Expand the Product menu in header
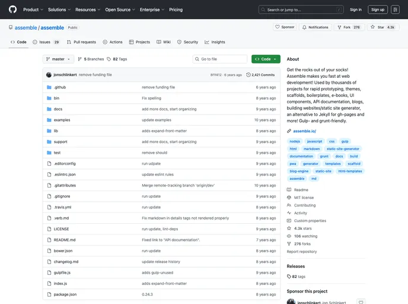 pos(33,9)
